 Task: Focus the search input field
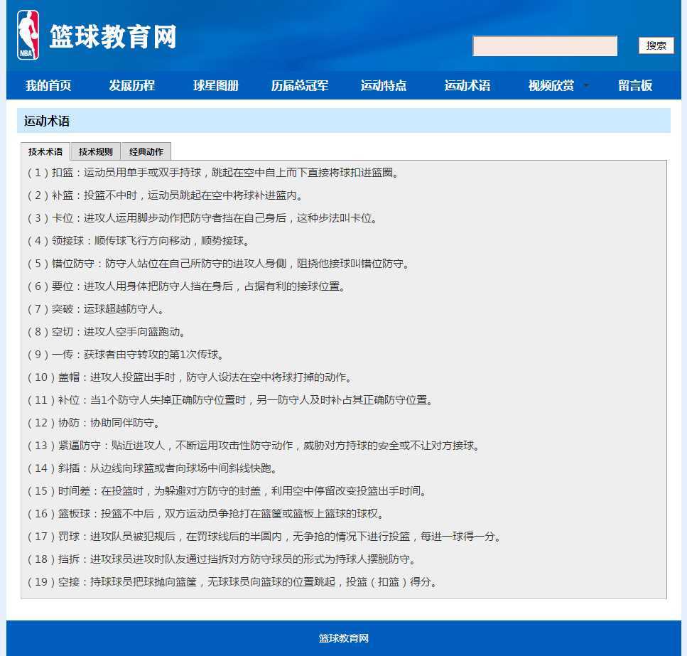(x=544, y=46)
